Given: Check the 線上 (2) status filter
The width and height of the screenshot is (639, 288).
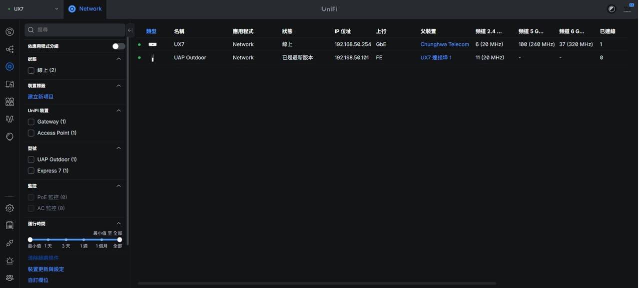Looking at the screenshot, I should (31, 70).
